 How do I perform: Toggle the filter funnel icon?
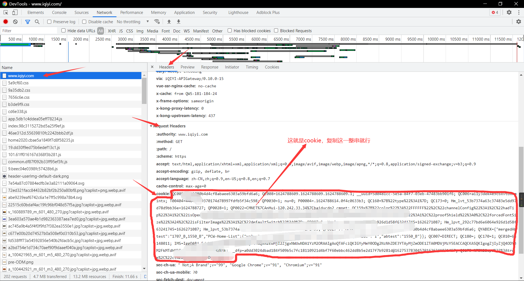pyautogui.click(x=28, y=22)
